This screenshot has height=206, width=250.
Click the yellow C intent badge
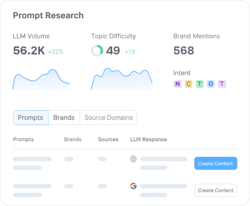(x=189, y=84)
